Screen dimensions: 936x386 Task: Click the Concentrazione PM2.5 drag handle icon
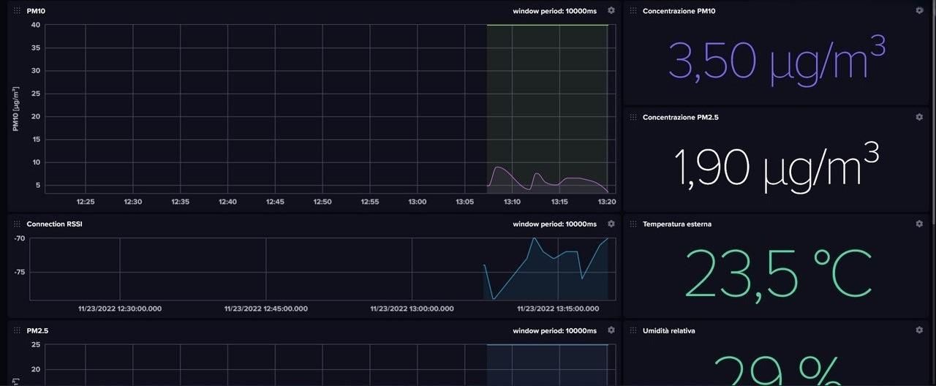point(633,117)
